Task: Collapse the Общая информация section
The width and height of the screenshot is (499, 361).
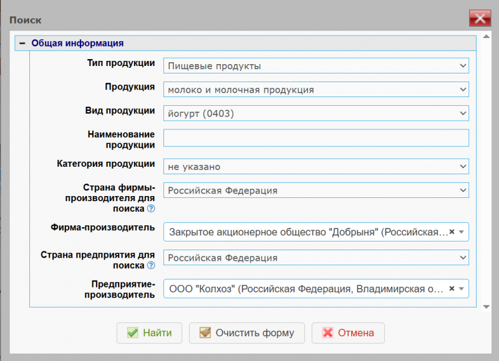Action: [22, 44]
